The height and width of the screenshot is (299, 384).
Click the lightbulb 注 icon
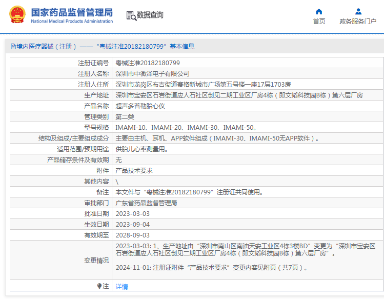click(99, 286)
